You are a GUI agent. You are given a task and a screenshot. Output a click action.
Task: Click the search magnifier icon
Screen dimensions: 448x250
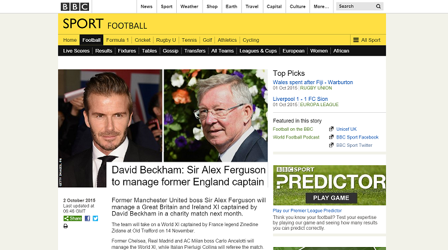[x=378, y=7]
